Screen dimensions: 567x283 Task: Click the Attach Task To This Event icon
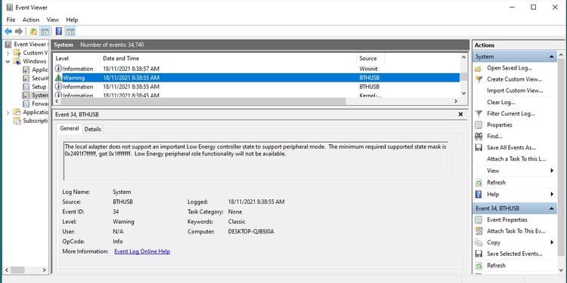479,231
